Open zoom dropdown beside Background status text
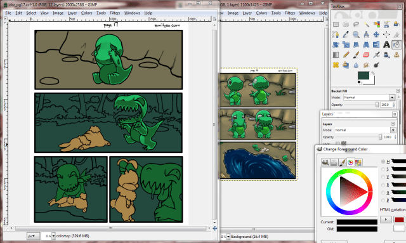The width and height of the screenshot is (406, 243). pyautogui.click(x=228, y=237)
